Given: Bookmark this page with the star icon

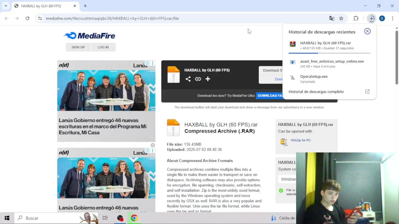Looking at the screenshot, I should coord(341,18).
